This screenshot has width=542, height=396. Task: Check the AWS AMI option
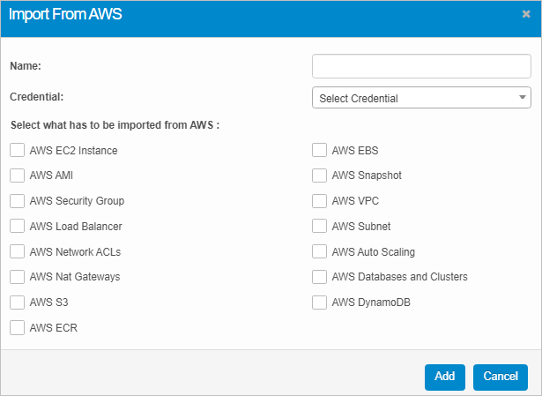pos(18,176)
